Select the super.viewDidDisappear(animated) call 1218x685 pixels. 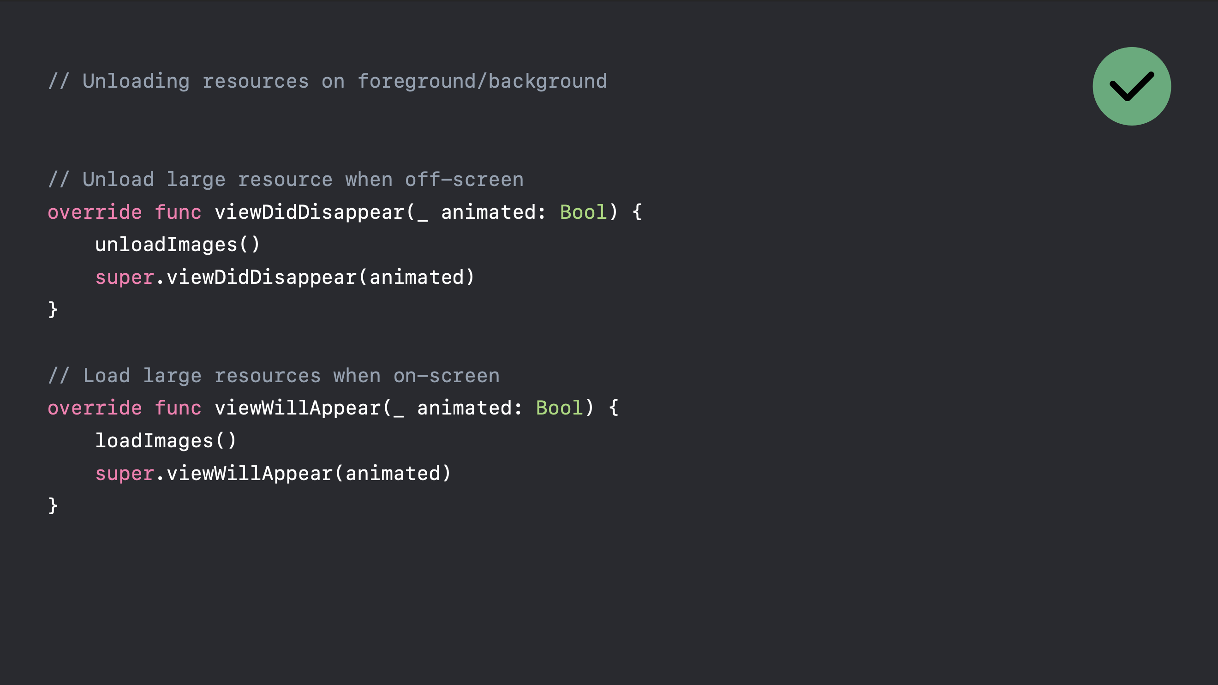click(x=284, y=276)
